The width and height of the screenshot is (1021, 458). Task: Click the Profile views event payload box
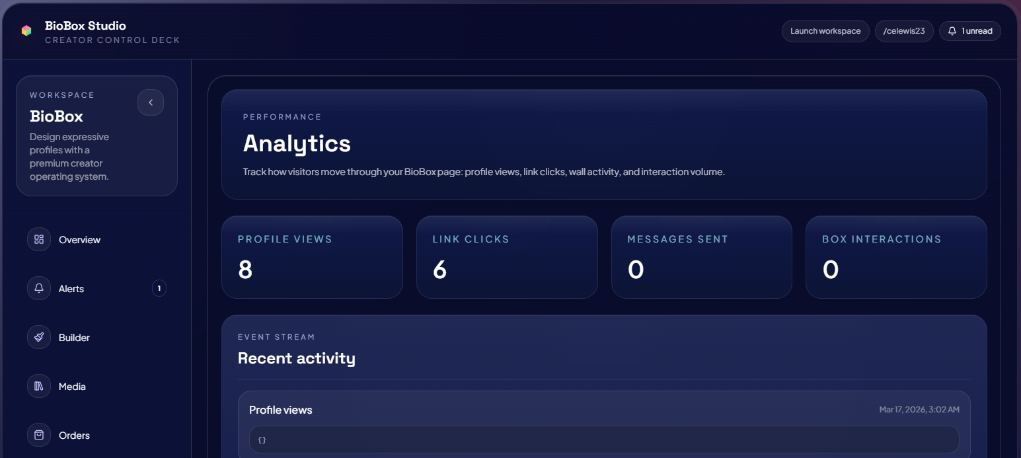(x=603, y=439)
